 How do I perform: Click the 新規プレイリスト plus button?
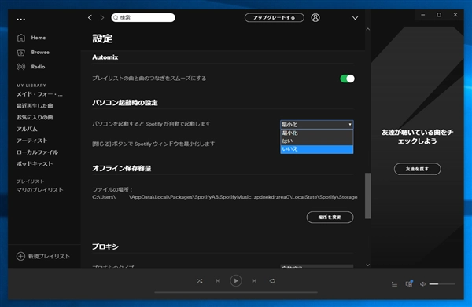coord(20,256)
